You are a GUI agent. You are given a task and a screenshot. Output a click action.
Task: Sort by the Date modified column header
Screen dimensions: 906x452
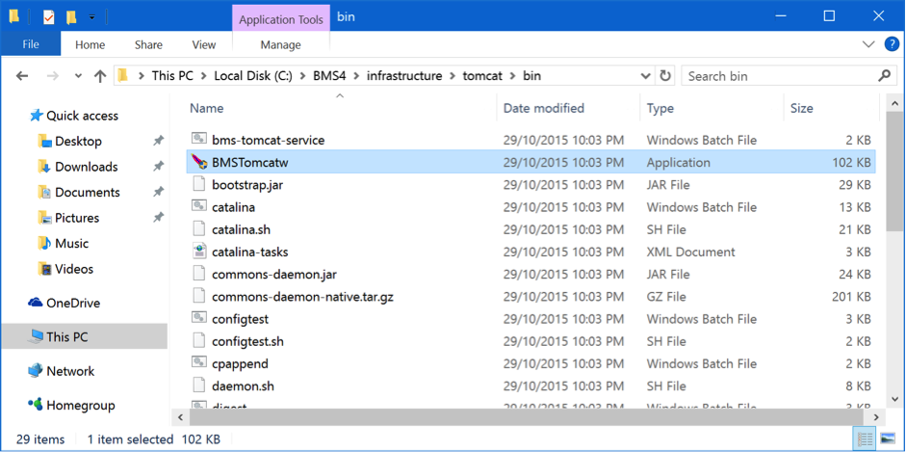coord(544,108)
